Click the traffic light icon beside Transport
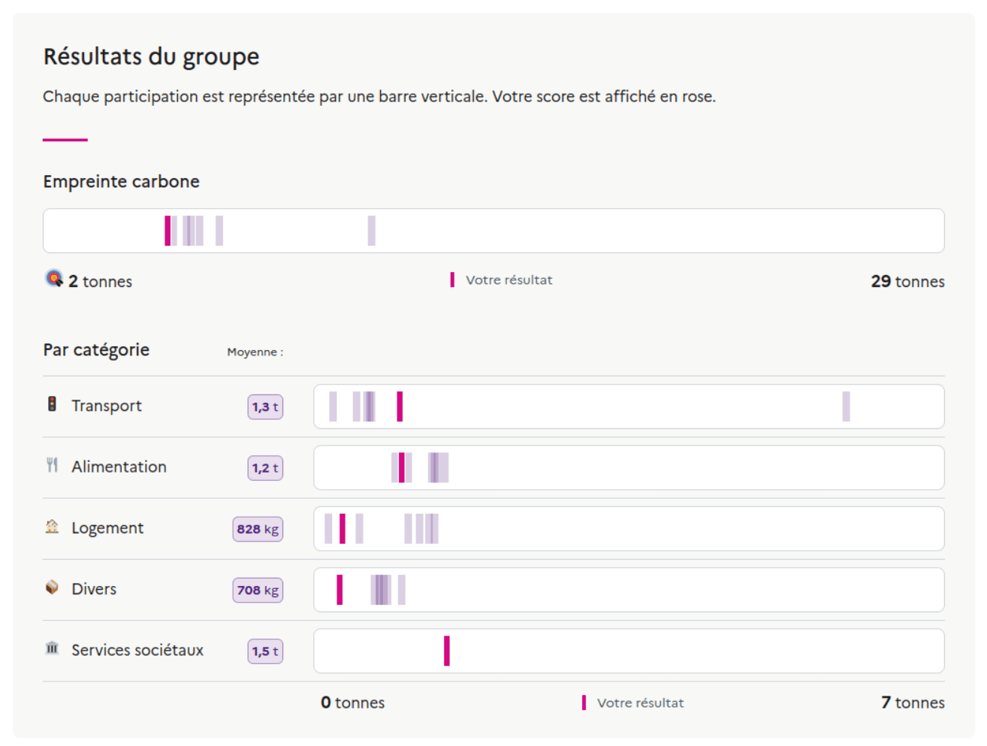The image size is (987, 746). pyautogui.click(x=51, y=406)
